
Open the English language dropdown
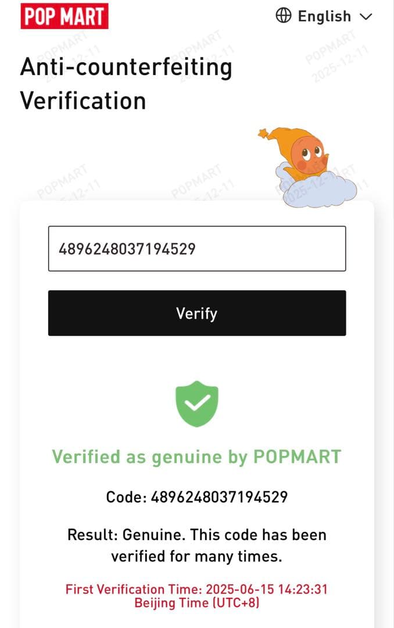click(x=324, y=16)
